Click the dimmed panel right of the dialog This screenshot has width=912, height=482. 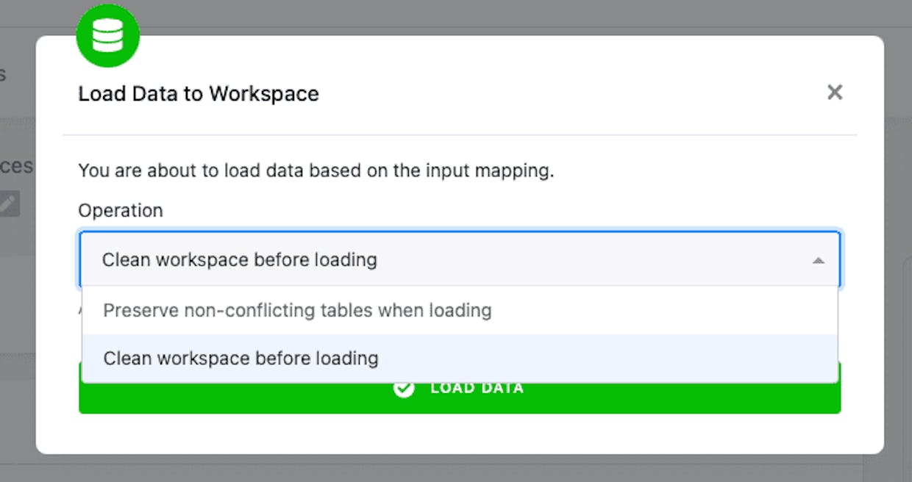898,242
